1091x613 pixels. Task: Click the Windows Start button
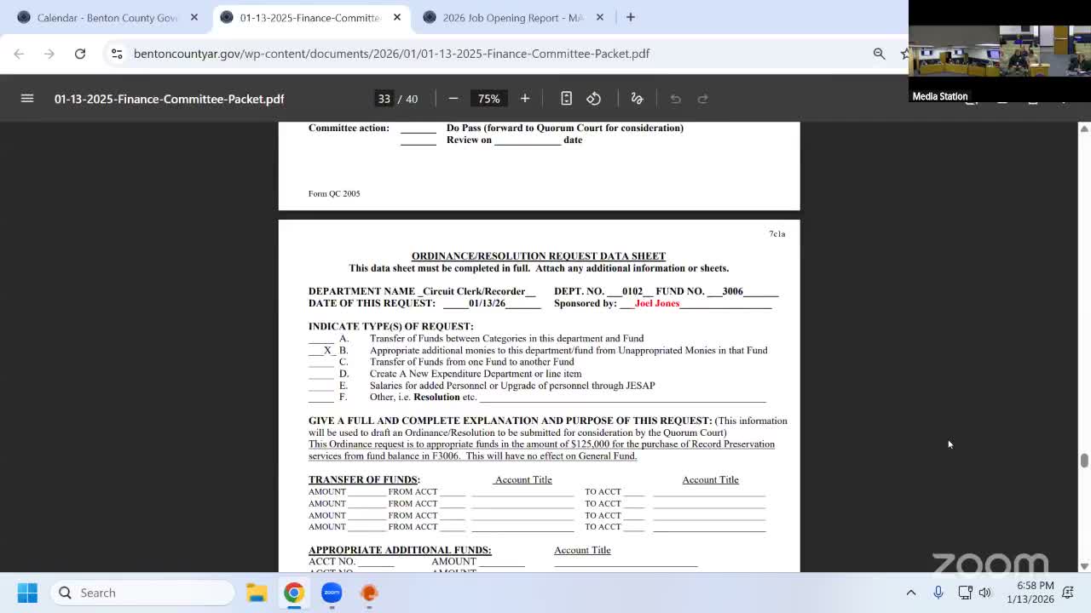click(27, 593)
